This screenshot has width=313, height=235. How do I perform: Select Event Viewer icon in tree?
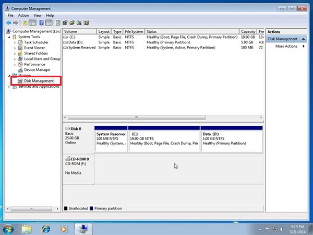[x=20, y=48]
